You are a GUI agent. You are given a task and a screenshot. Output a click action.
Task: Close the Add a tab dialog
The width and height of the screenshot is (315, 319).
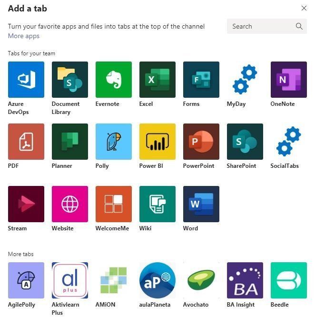coord(304,8)
